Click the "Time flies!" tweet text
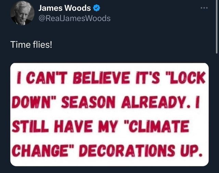The width and height of the screenshot is (219, 173). [x=31, y=45]
